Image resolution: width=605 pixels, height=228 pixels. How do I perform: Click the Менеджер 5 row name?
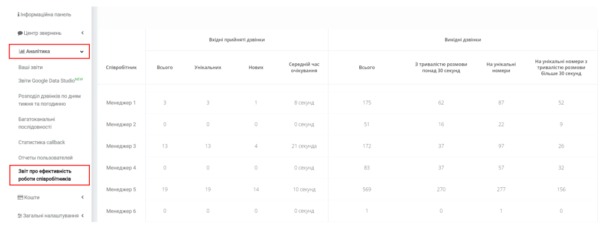pos(121,190)
